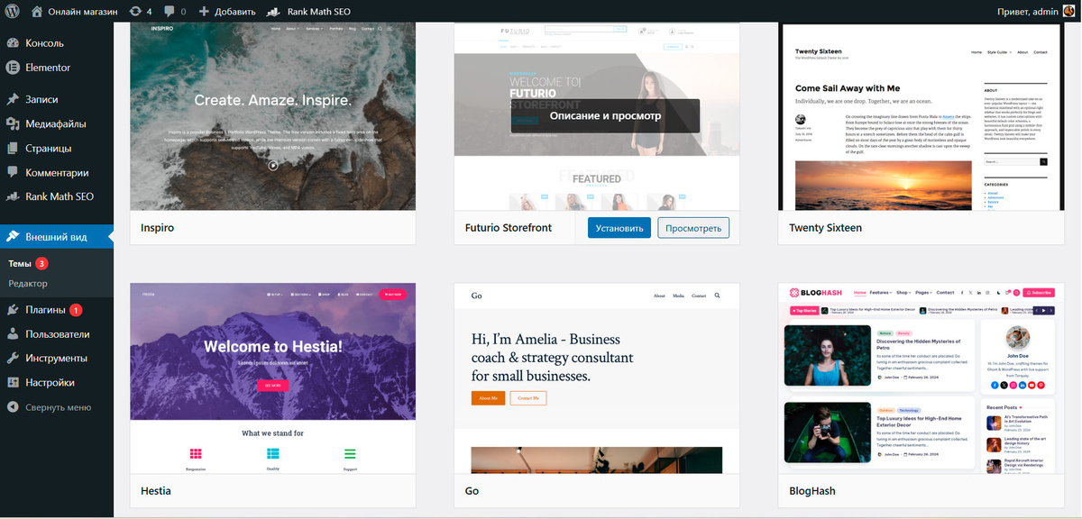Click the BlogHash theme name
1082x519 pixels.
812,491
